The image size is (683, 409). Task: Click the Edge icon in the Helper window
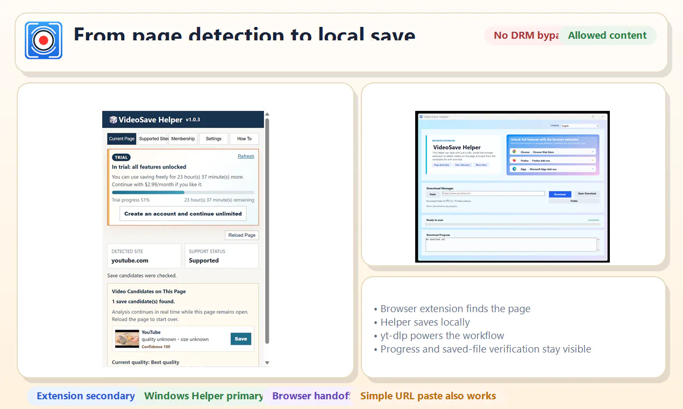(x=514, y=169)
